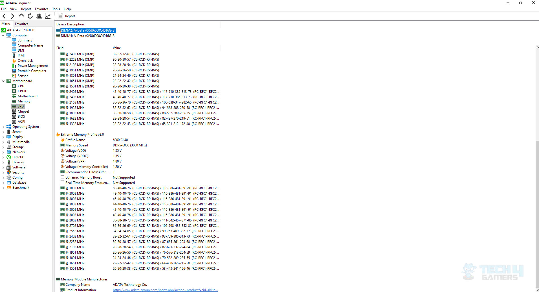The width and height of the screenshot is (539, 292).
Task: Refresh the current page
Action: (30, 16)
